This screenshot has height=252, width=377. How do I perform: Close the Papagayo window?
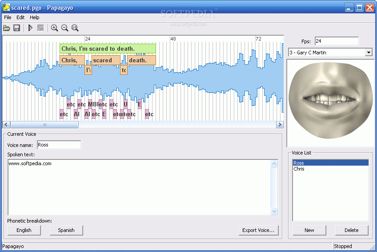coord(370,8)
